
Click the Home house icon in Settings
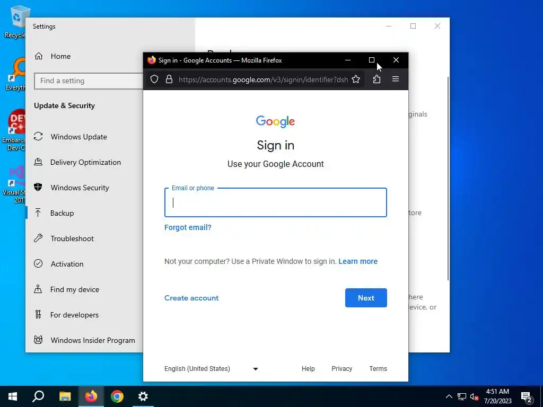(x=38, y=56)
